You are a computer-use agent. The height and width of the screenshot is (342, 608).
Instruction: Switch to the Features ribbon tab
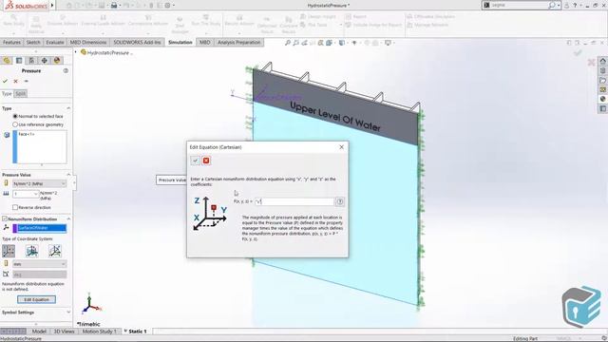tap(11, 42)
